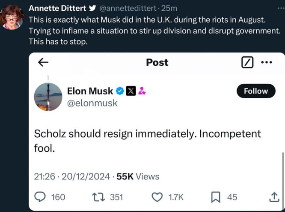285x212 pixels.
Task: Click the X affiliate badge beside Elon Musk
Action: pos(131,91)
